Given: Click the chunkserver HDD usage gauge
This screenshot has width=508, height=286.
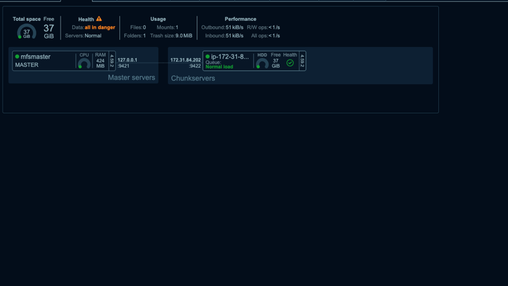Looking at the screenshot, I should 262,63.
